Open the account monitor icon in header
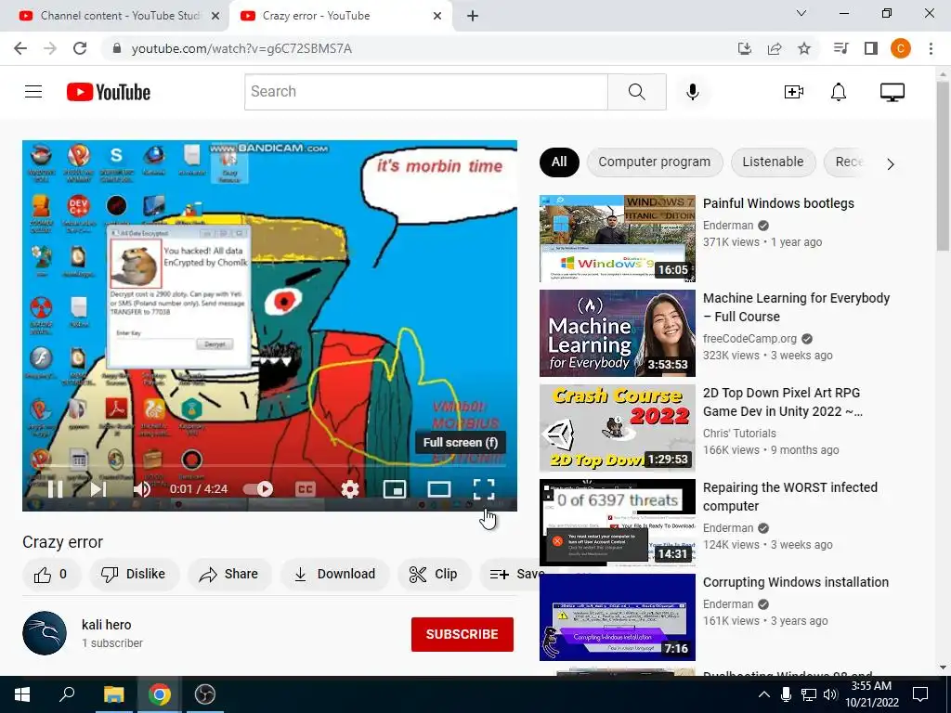Viewport: 951px width, 713px height. coord(892,92)
